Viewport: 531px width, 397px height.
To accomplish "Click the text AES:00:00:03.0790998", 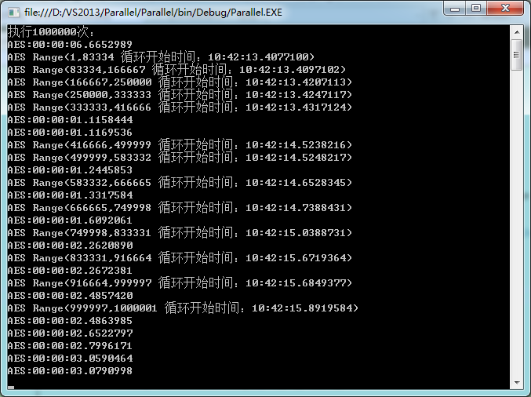I will (70, 370).
